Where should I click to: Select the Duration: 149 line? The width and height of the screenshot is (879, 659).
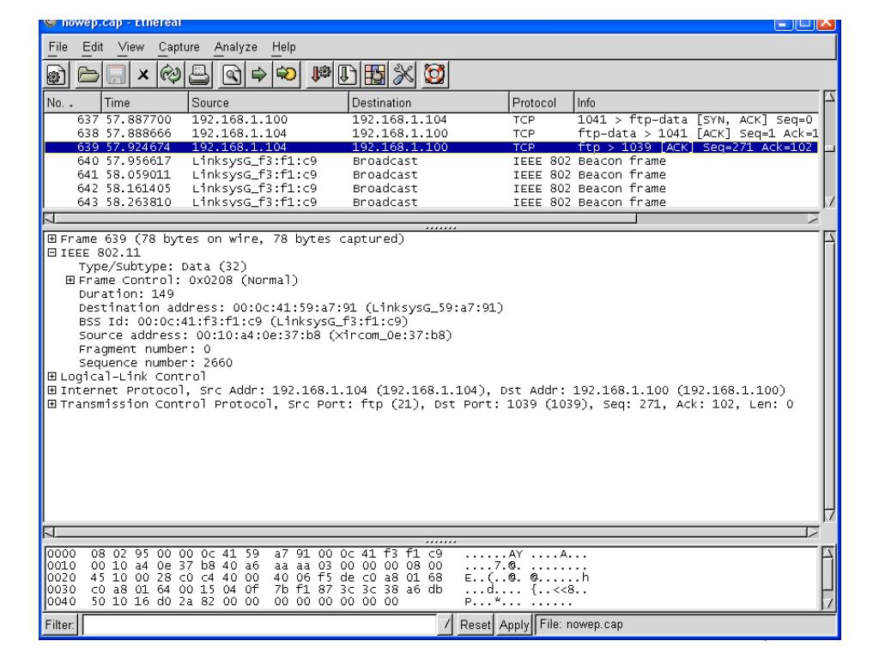coord(126,293)
